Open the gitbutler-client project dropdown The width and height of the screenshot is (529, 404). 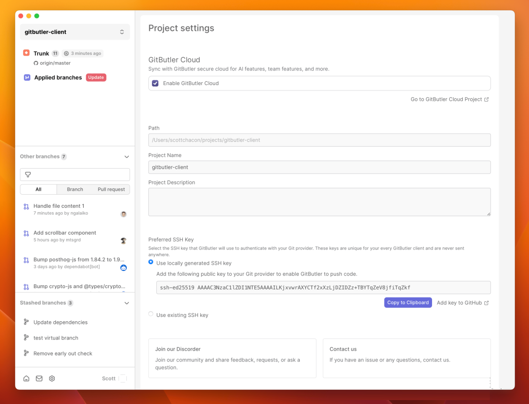click(75, 32)
